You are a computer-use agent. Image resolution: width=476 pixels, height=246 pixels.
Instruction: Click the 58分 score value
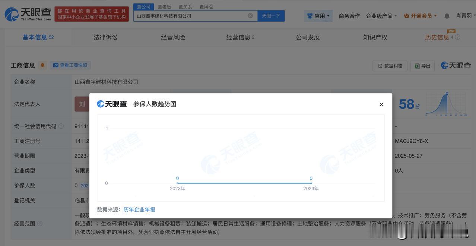pos(409,104)
